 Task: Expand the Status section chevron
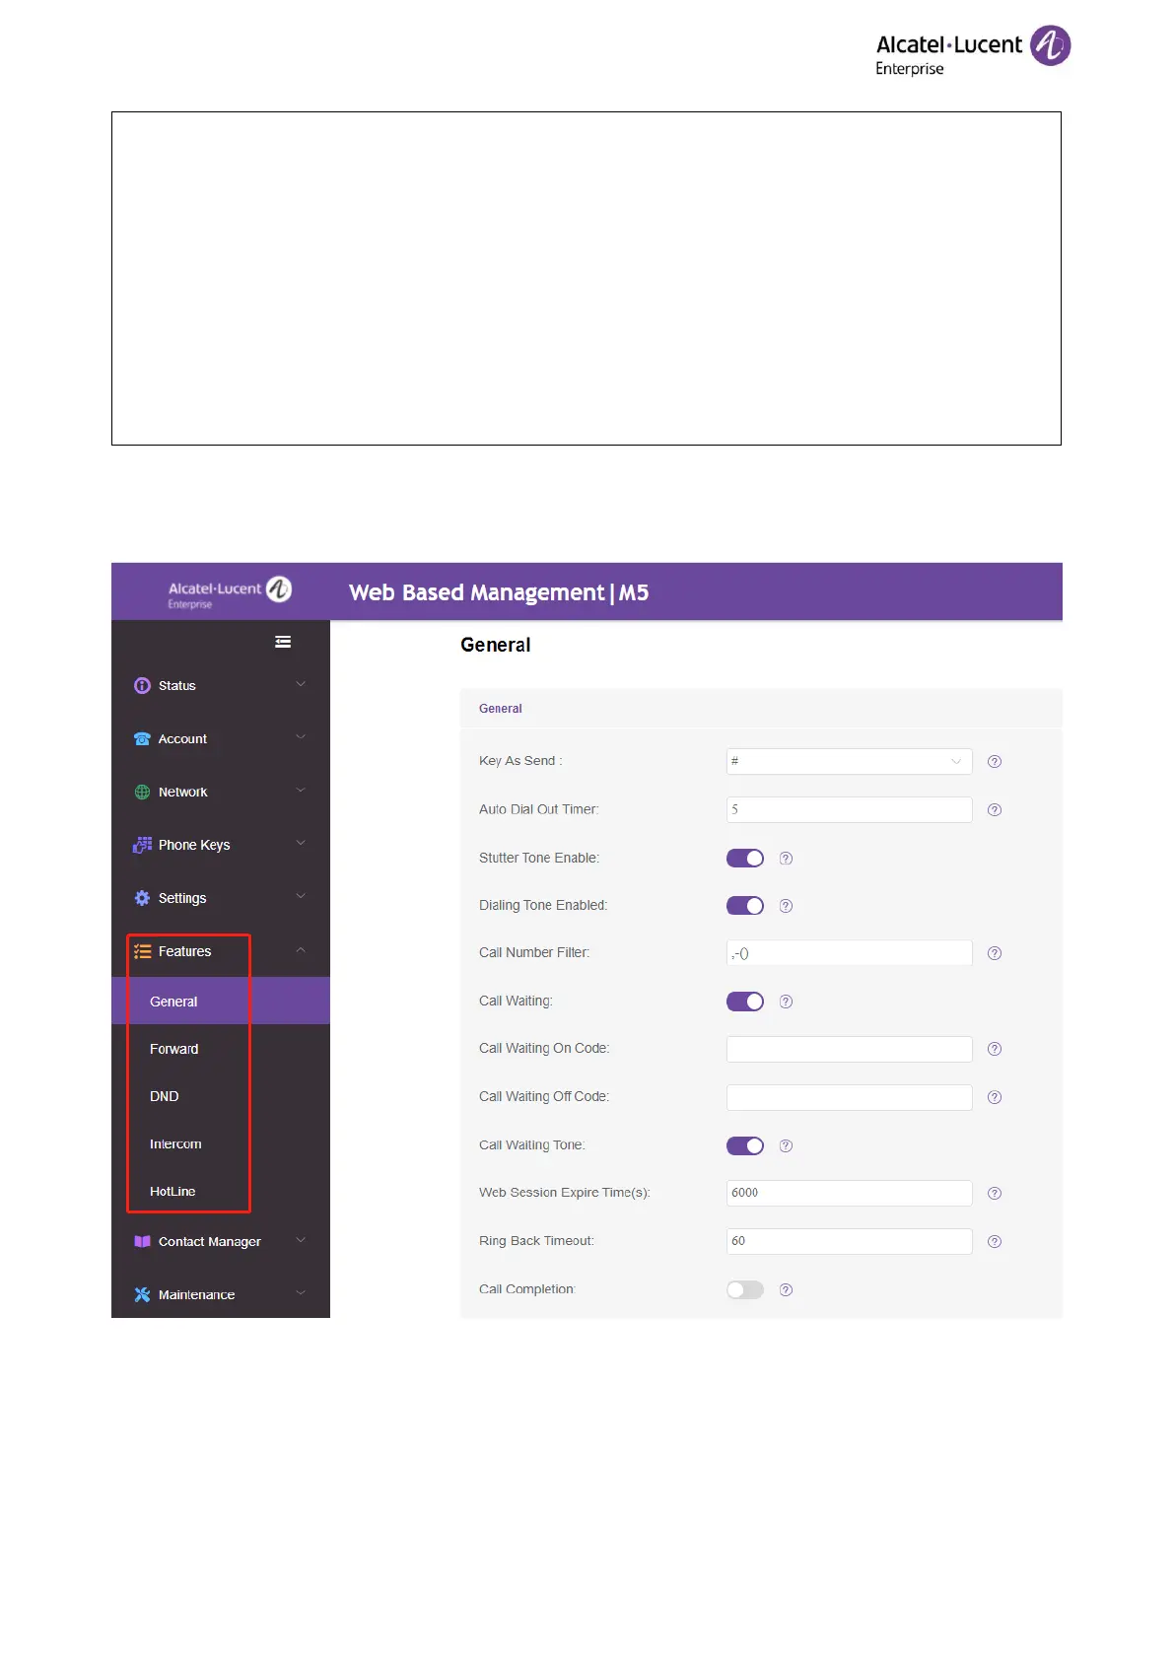point(301,684)
